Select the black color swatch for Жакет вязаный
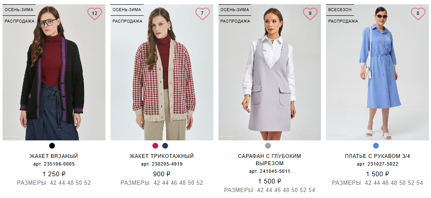This screenshot has height=198, width=431. click(x=52, y=146)
